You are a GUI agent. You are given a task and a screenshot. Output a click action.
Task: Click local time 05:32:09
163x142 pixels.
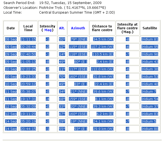click(x=28, y=106)
